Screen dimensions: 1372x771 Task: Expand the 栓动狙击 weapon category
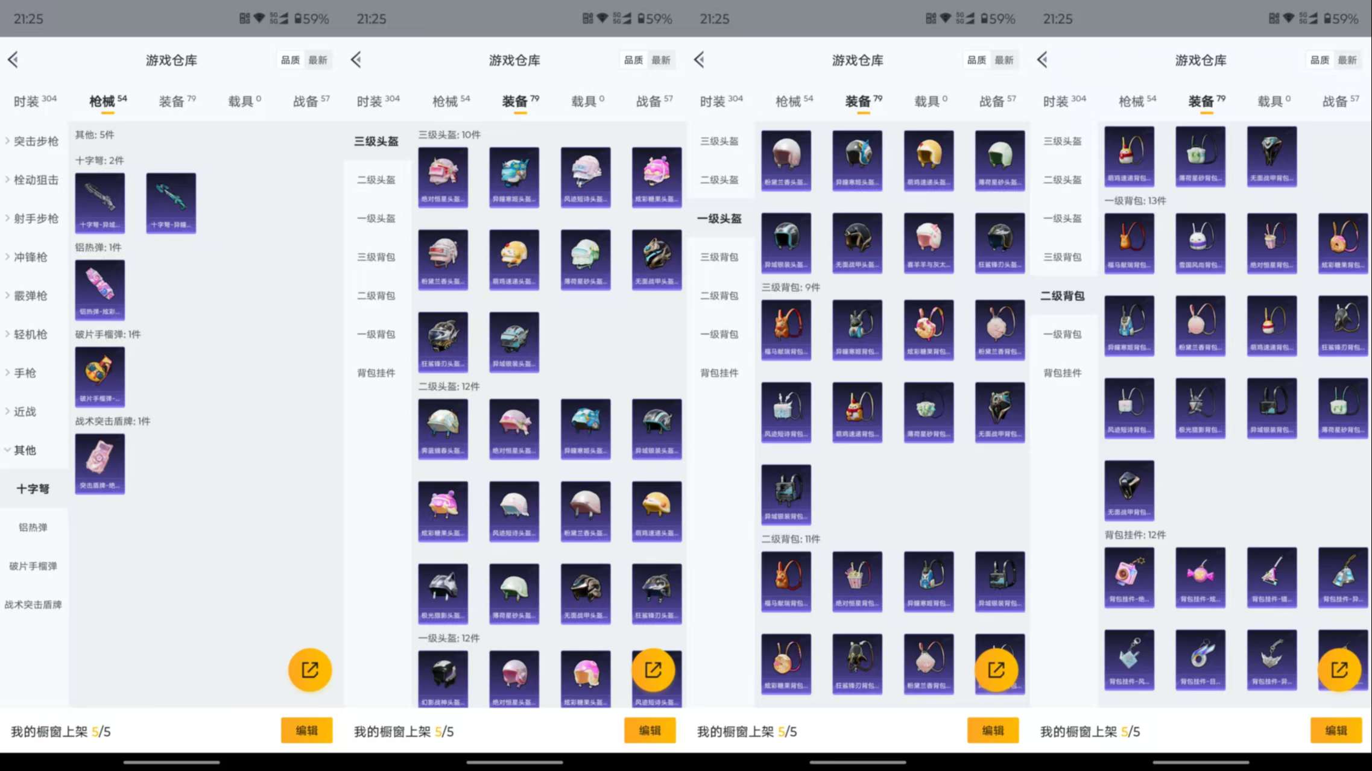point(35,180)
